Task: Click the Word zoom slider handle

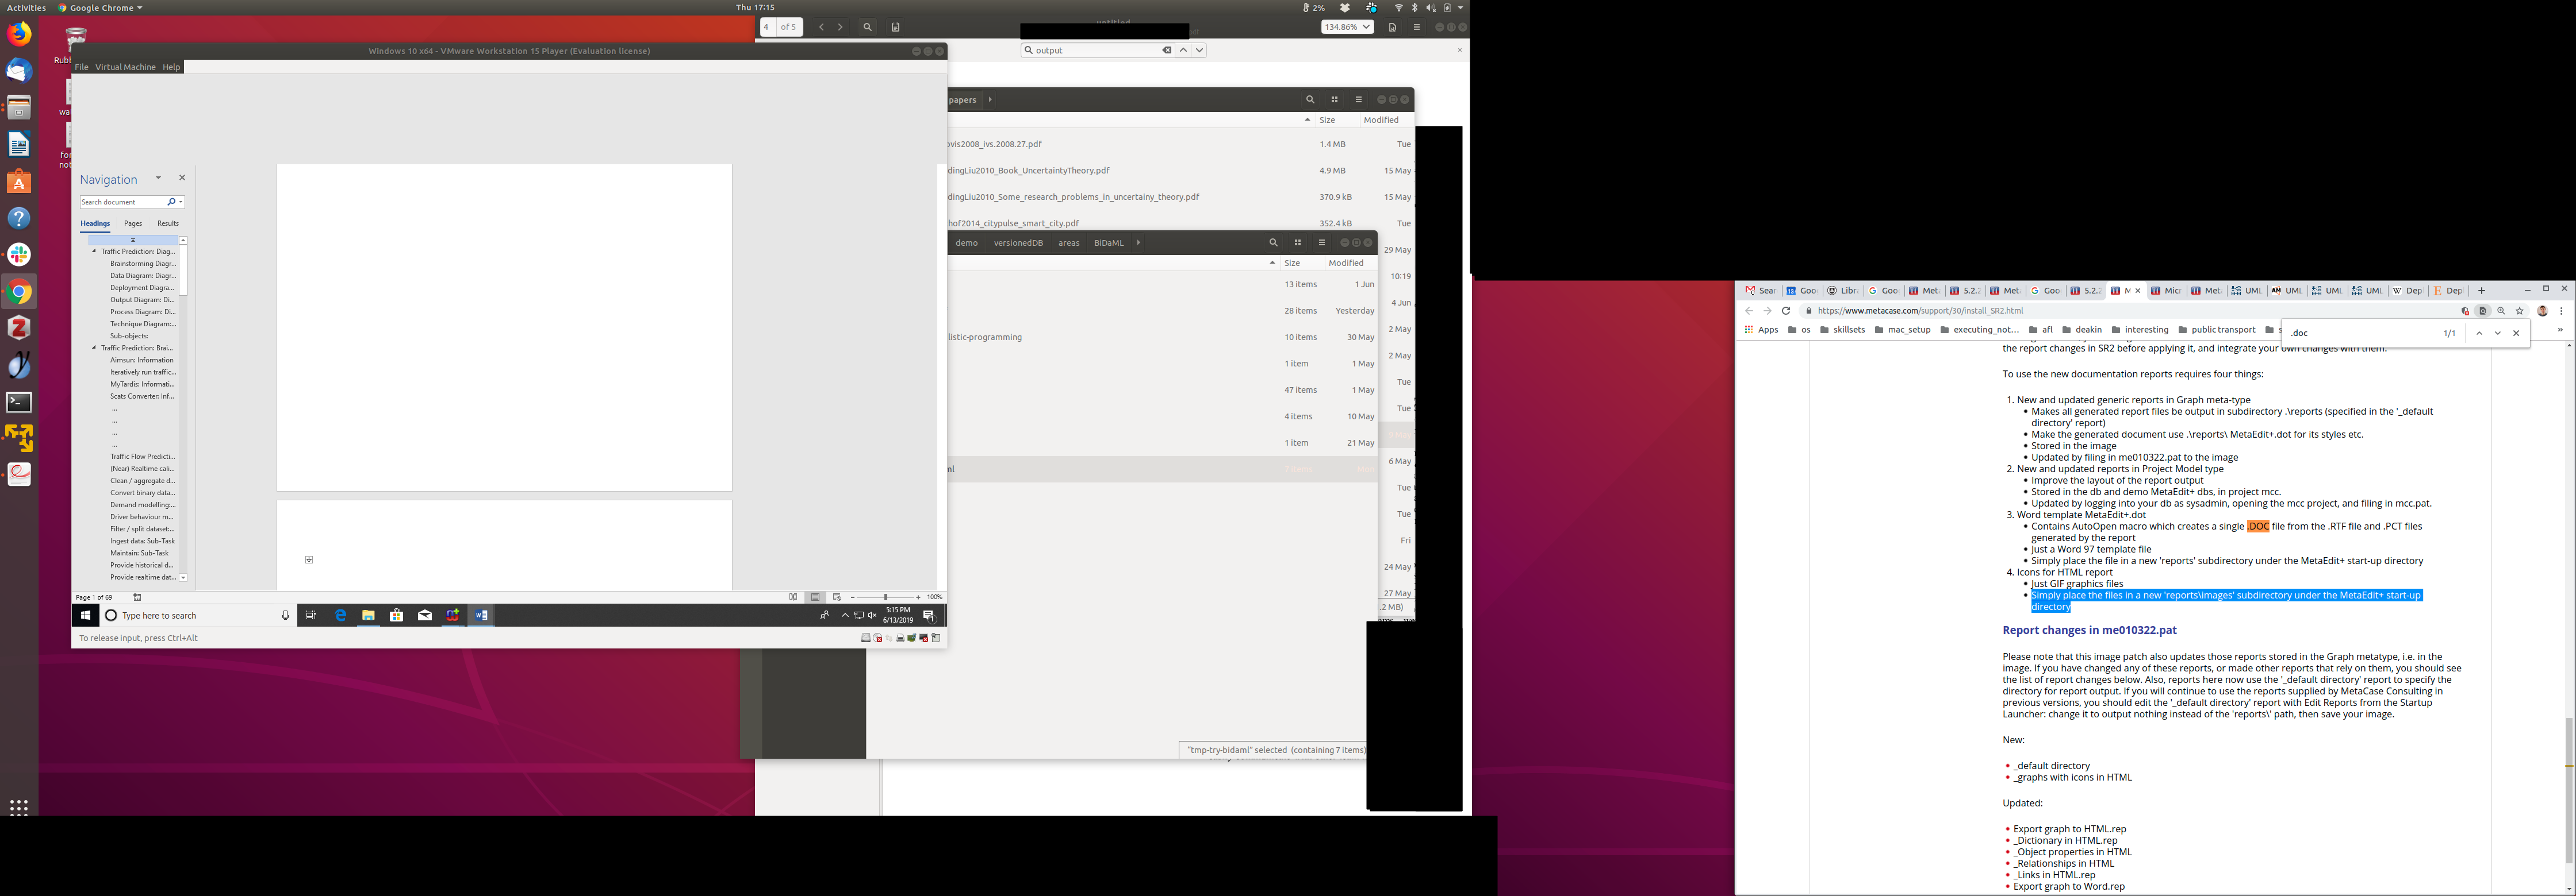Action: tap(885, 597)
